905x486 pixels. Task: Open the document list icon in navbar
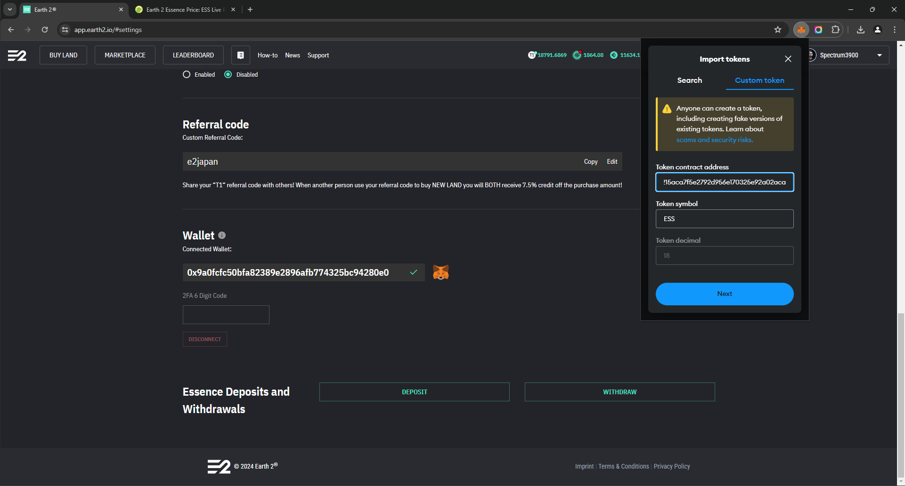240,55
